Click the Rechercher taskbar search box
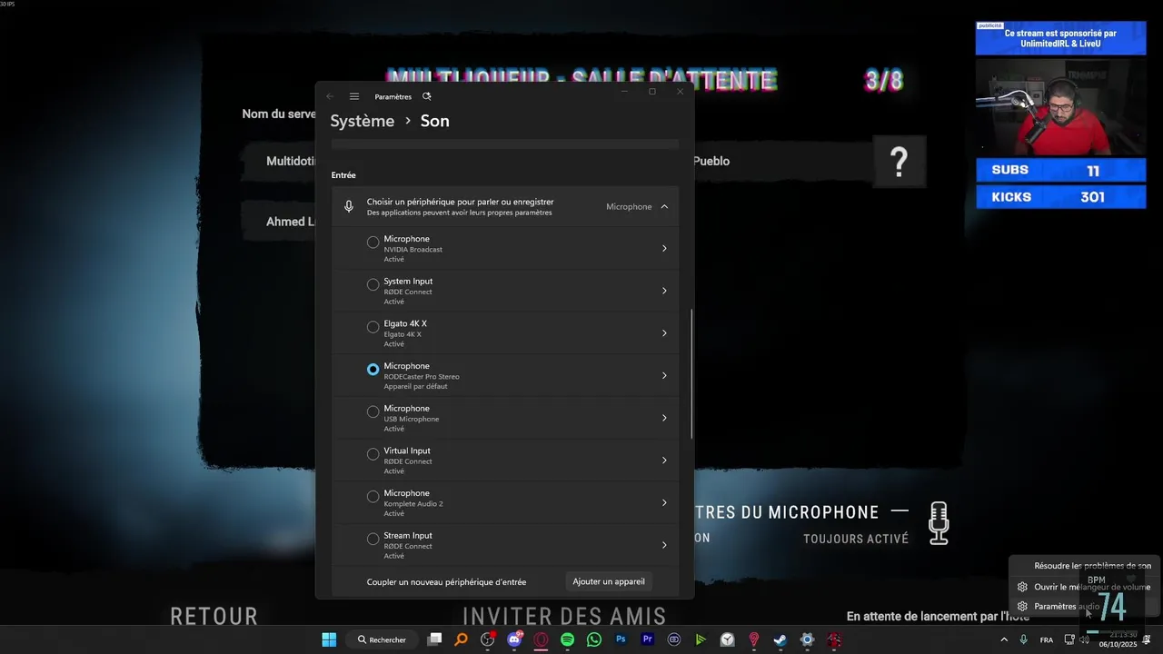This screenshot has width=1163, height=654. [382, 639]
